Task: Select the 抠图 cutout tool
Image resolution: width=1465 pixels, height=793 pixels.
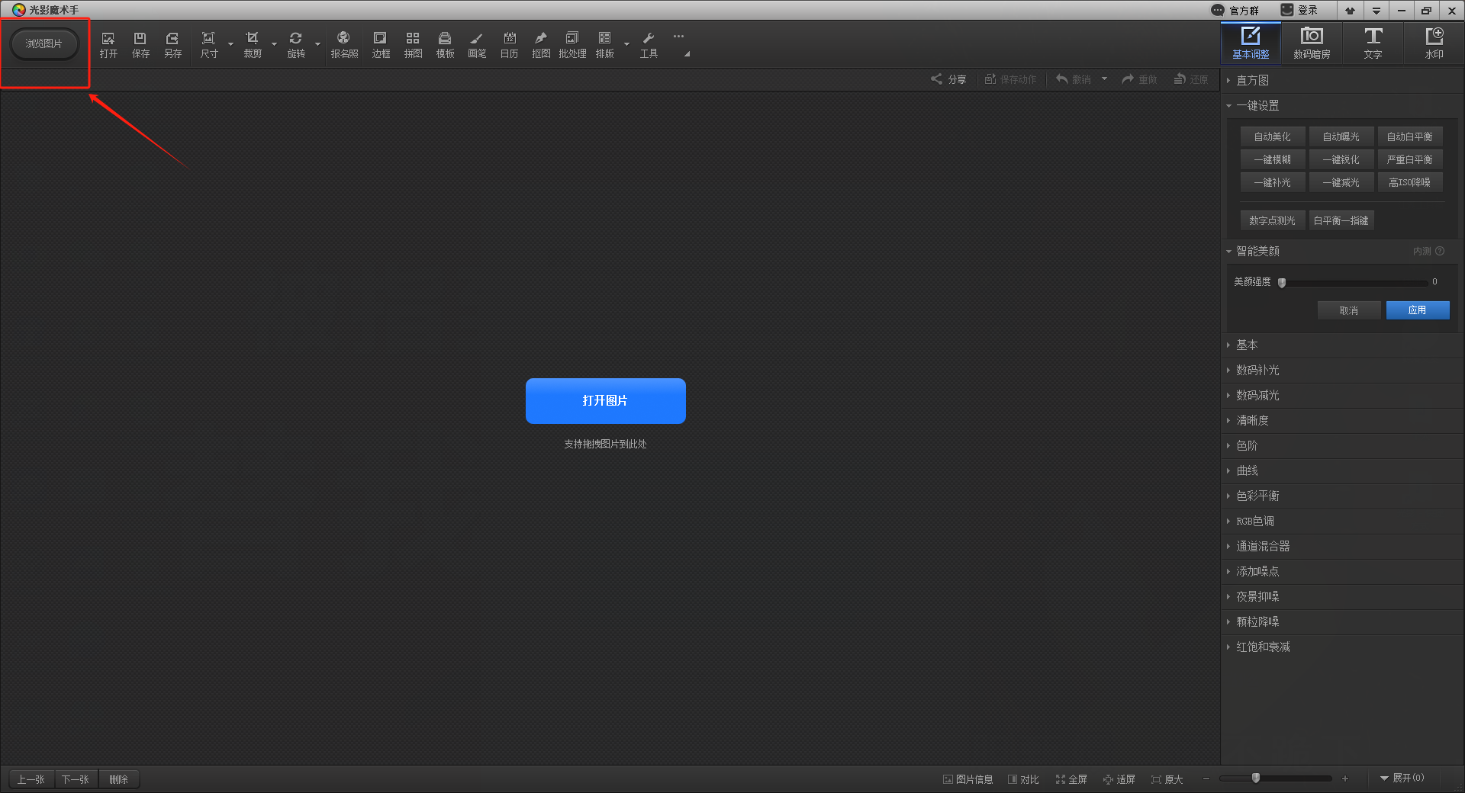Action: pyautogui.click(x=541, y=44)
